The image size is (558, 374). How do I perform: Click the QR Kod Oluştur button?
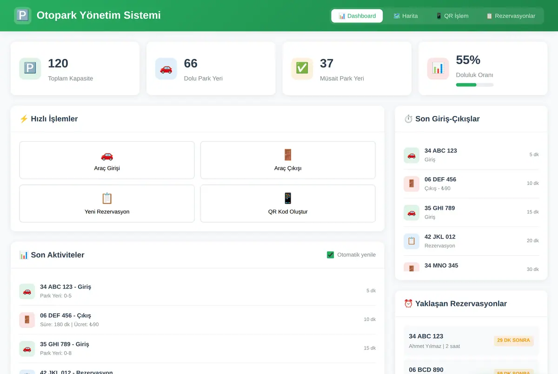288,204
